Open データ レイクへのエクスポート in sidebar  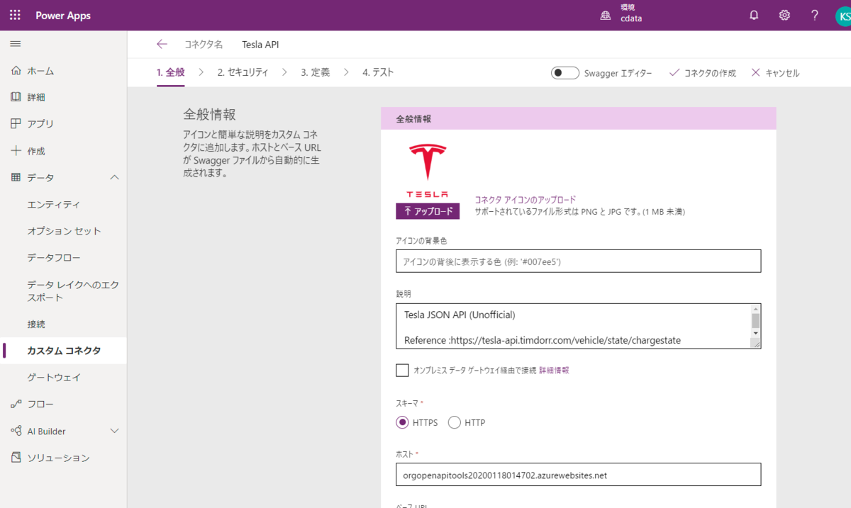(73, 291)
